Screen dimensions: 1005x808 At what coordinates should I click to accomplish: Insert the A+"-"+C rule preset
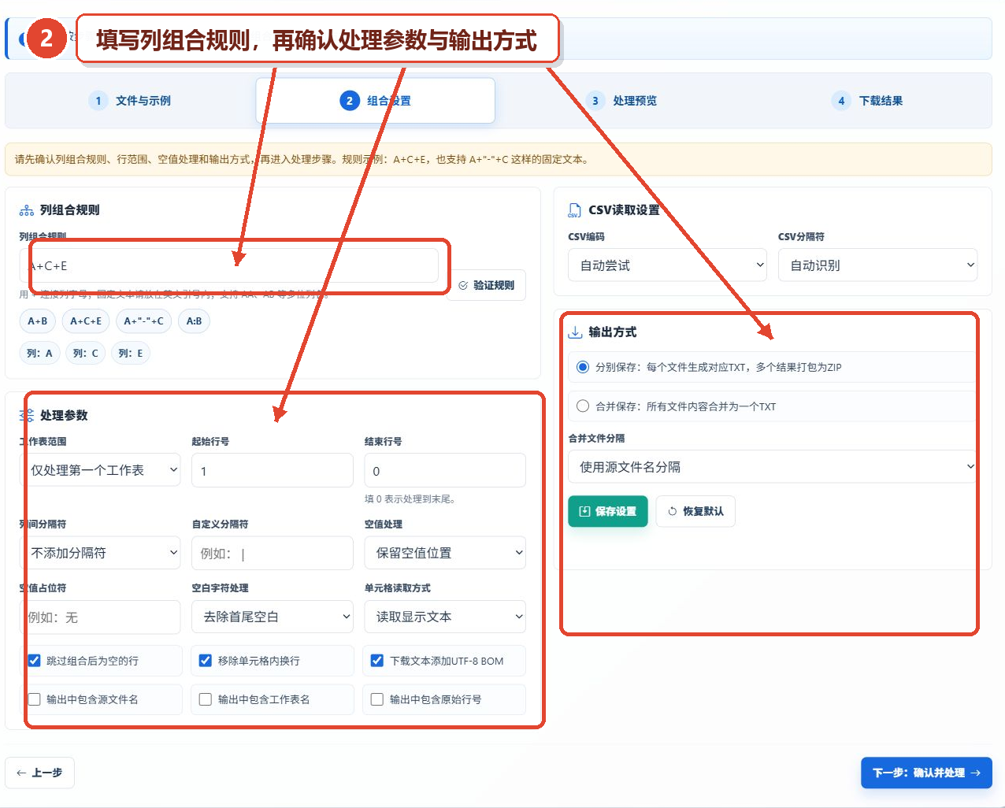(144, 321)
